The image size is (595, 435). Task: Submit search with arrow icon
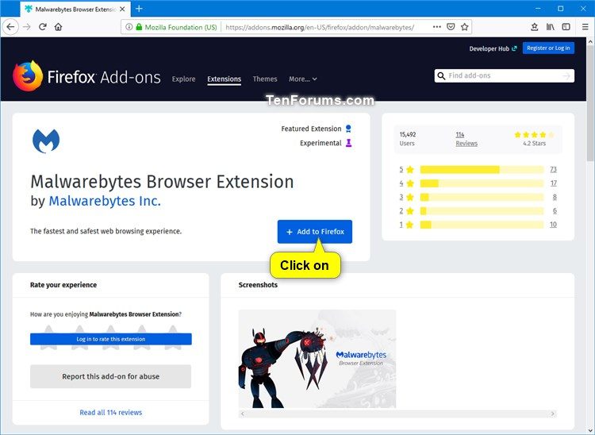(x=566, y=76)
